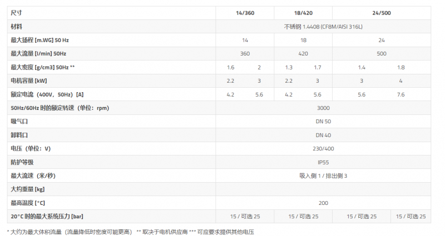Screen dimensions: 445x236
Task: Click the rated current value 7.6
Action: (400, 94)
